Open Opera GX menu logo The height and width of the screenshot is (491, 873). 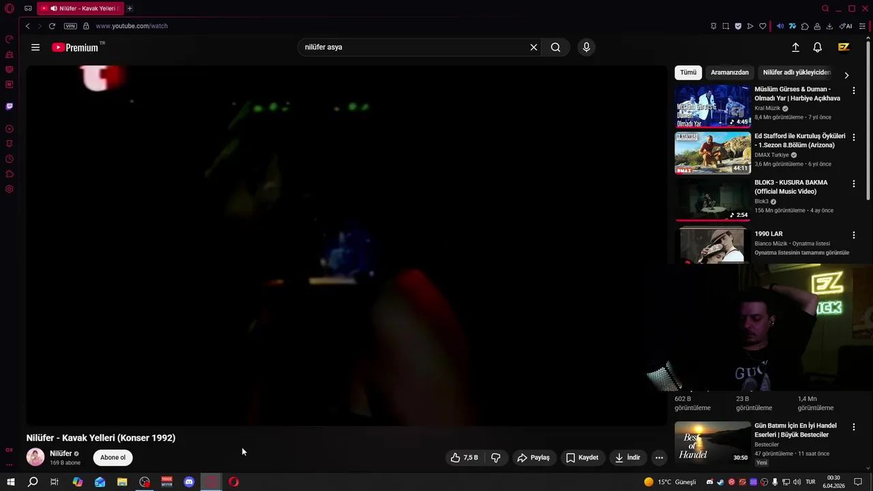coord(9,8)
